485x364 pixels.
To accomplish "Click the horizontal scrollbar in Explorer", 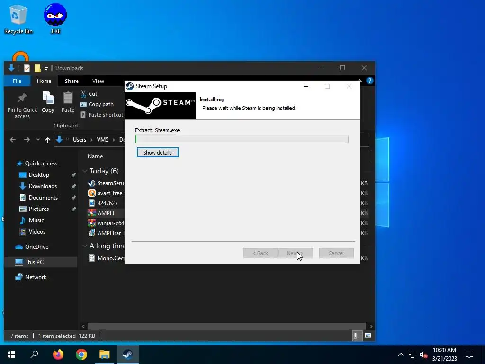I will [227, 326].
